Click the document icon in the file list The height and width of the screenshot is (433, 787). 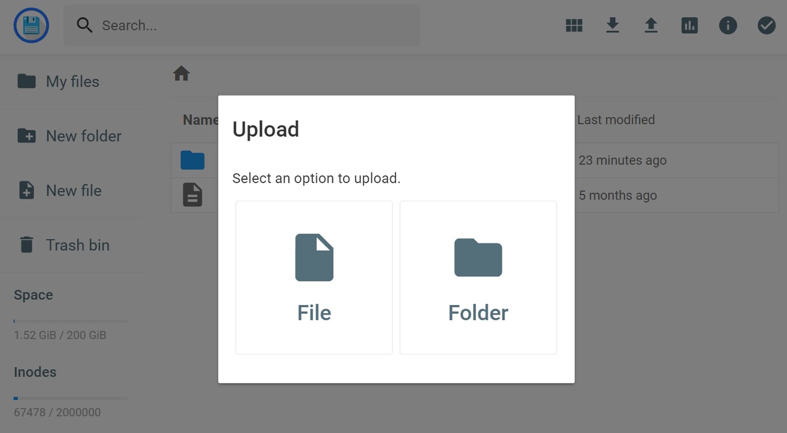pyautogui.click(x=192, y=195)
